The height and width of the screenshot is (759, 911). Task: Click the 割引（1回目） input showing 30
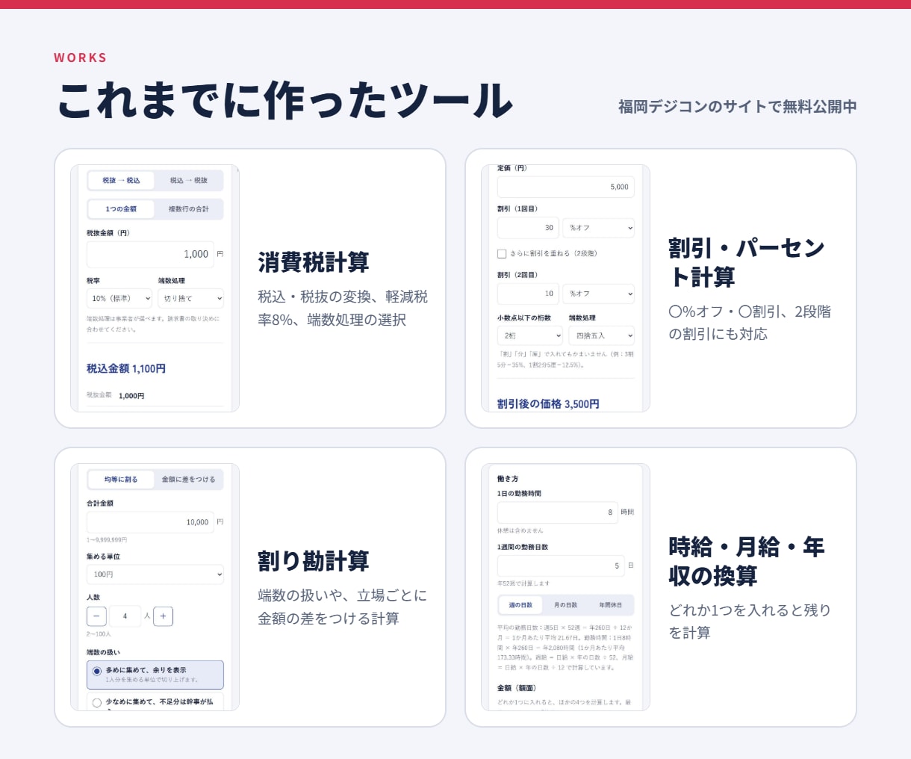(528, 228)
